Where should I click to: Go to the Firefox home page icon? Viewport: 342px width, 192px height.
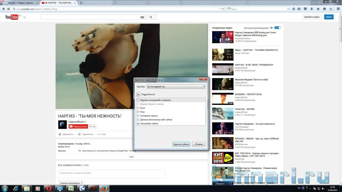(x=318, y=9)
